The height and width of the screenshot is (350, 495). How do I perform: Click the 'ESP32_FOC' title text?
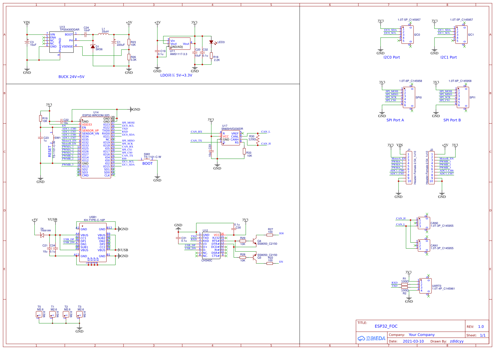click(x=386, y=326)
